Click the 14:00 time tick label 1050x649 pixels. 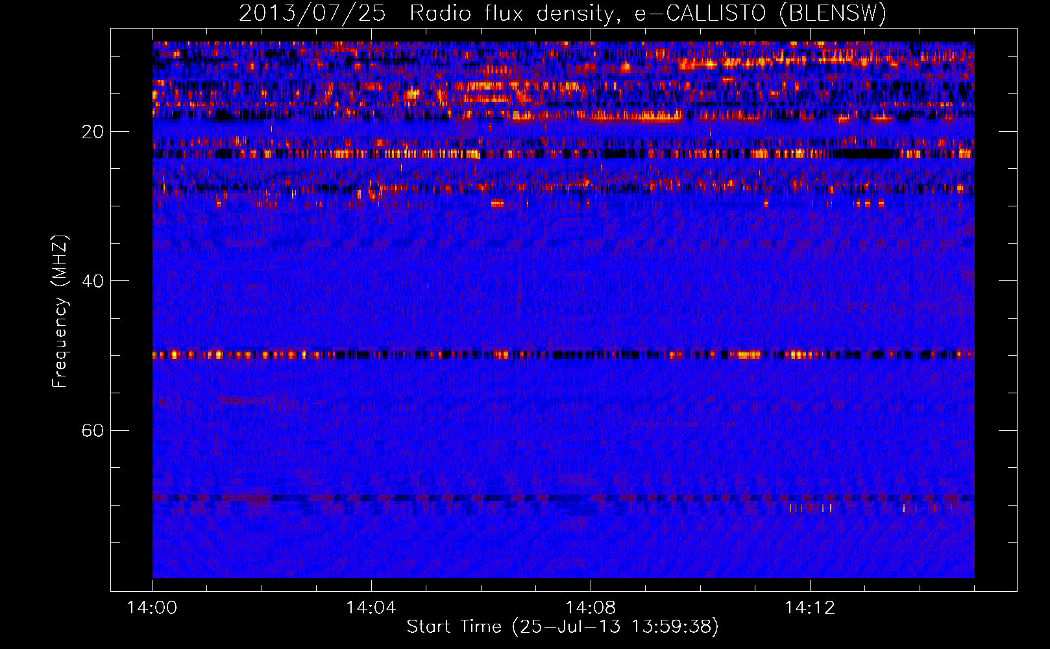[153, 607]
